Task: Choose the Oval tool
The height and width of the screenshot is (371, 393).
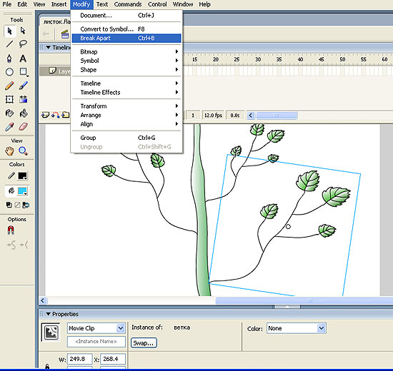Action: click(x=9, y=72)
